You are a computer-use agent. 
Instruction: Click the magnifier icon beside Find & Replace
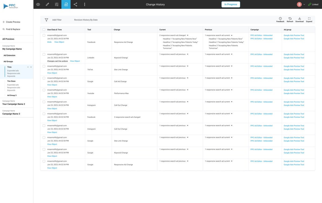(3, 29)
